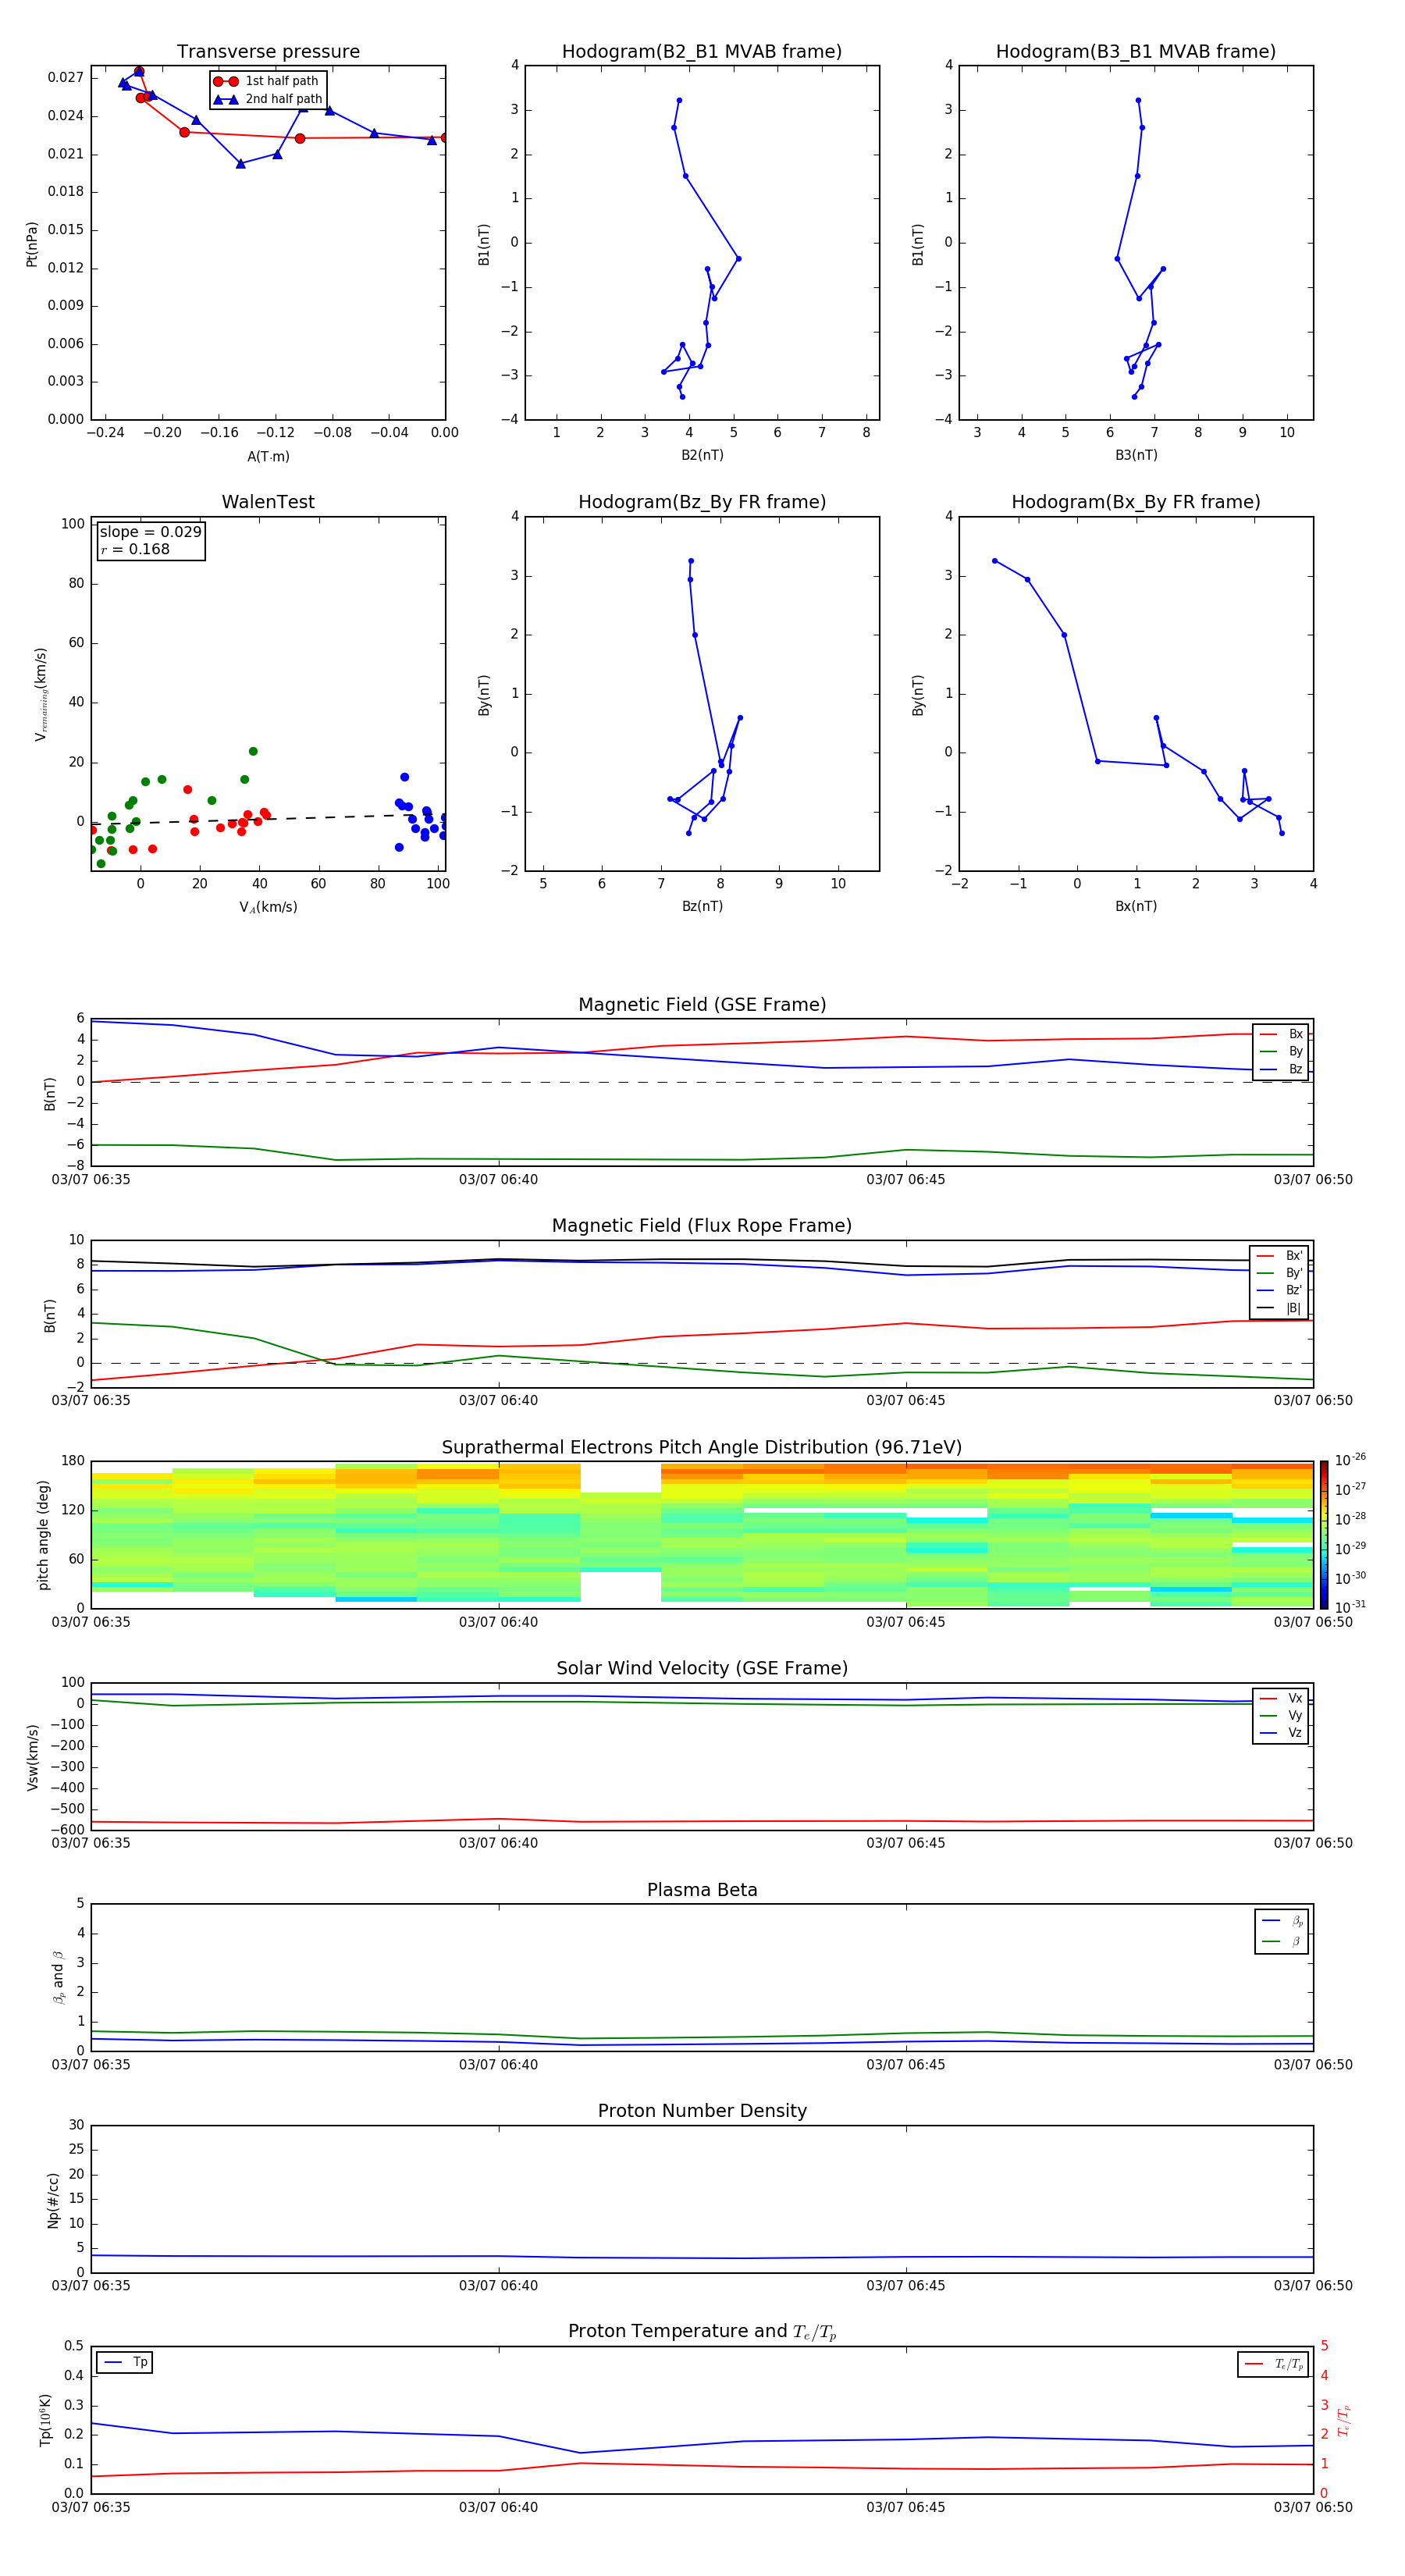
Task: Select '|B|' in the Flux Rope legend
Action: coord(1279,1308)
